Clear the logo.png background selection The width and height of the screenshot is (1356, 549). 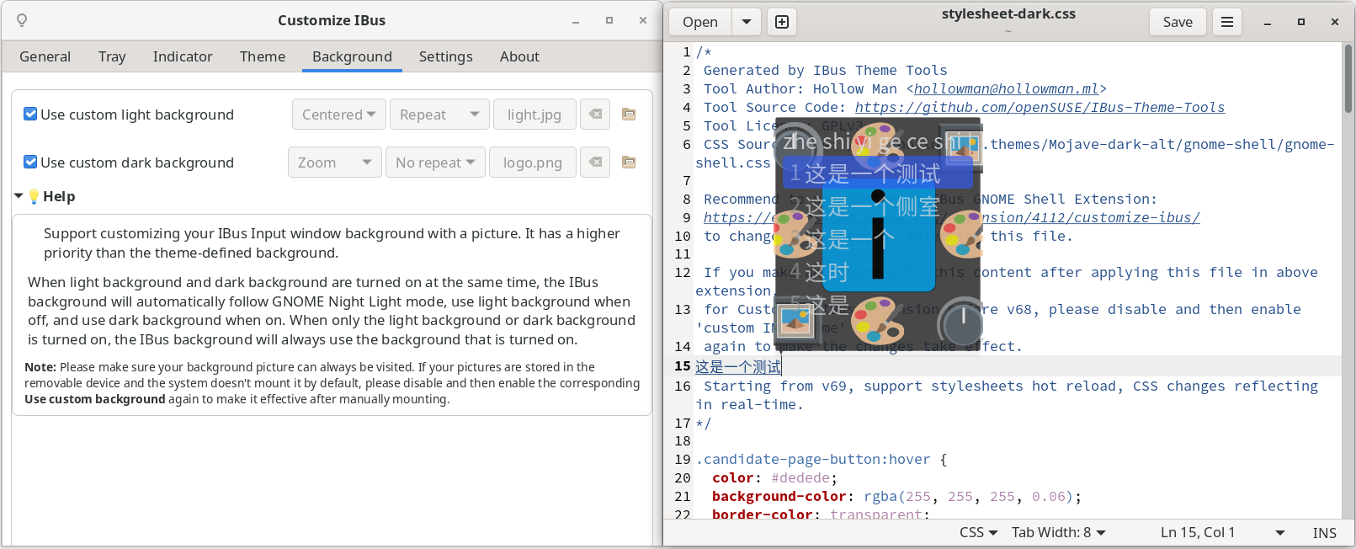point(595,163)
